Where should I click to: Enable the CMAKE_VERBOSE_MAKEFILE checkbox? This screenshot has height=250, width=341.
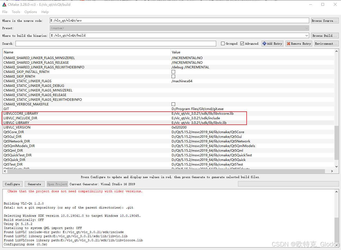tap(173, 104)
